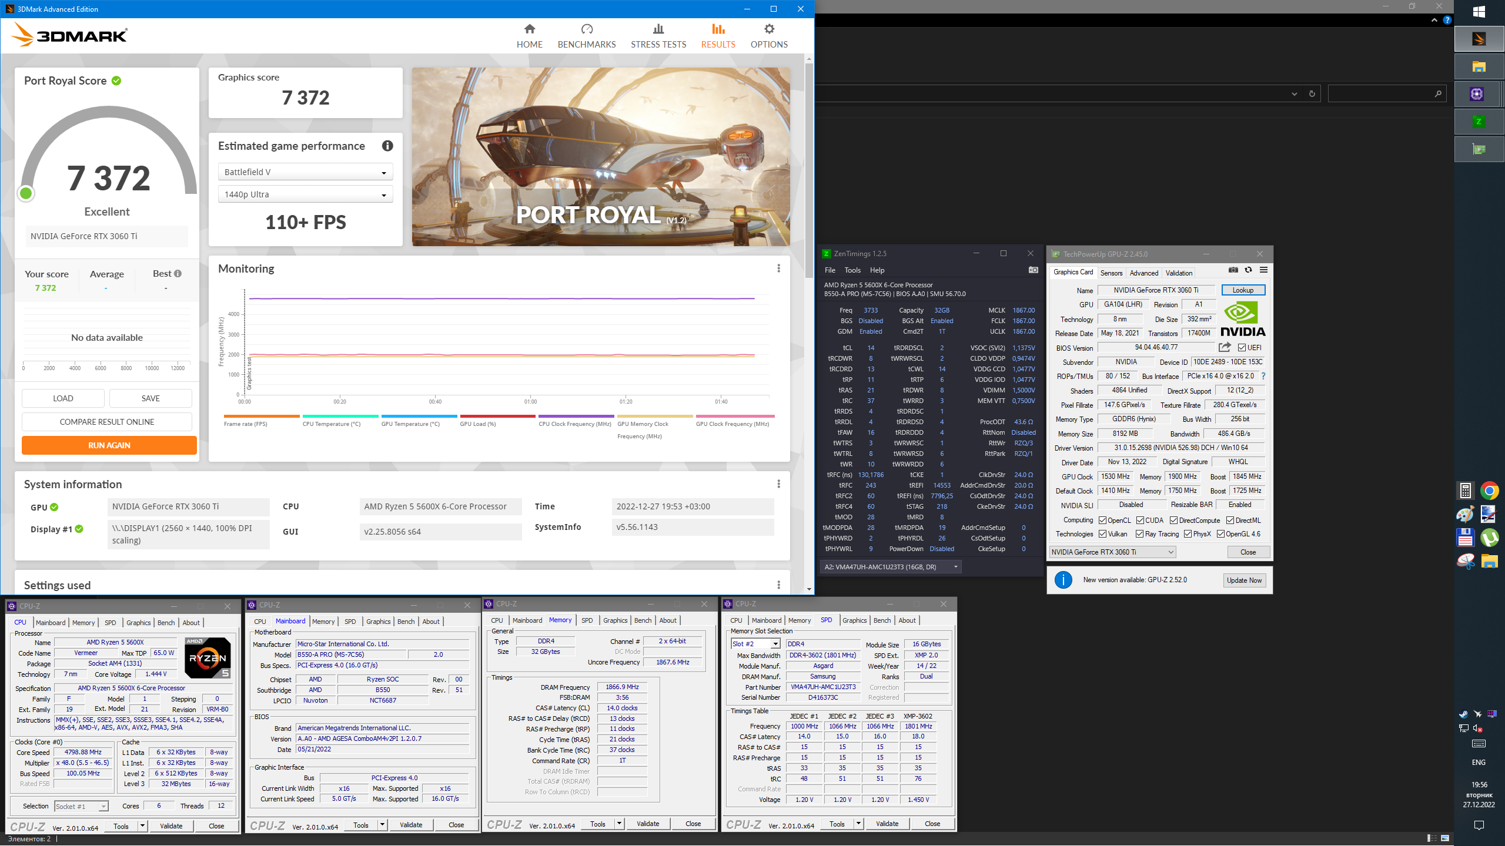Open Bench tab in CPU-Z CPU window
1505x846 pixels.
166,623
